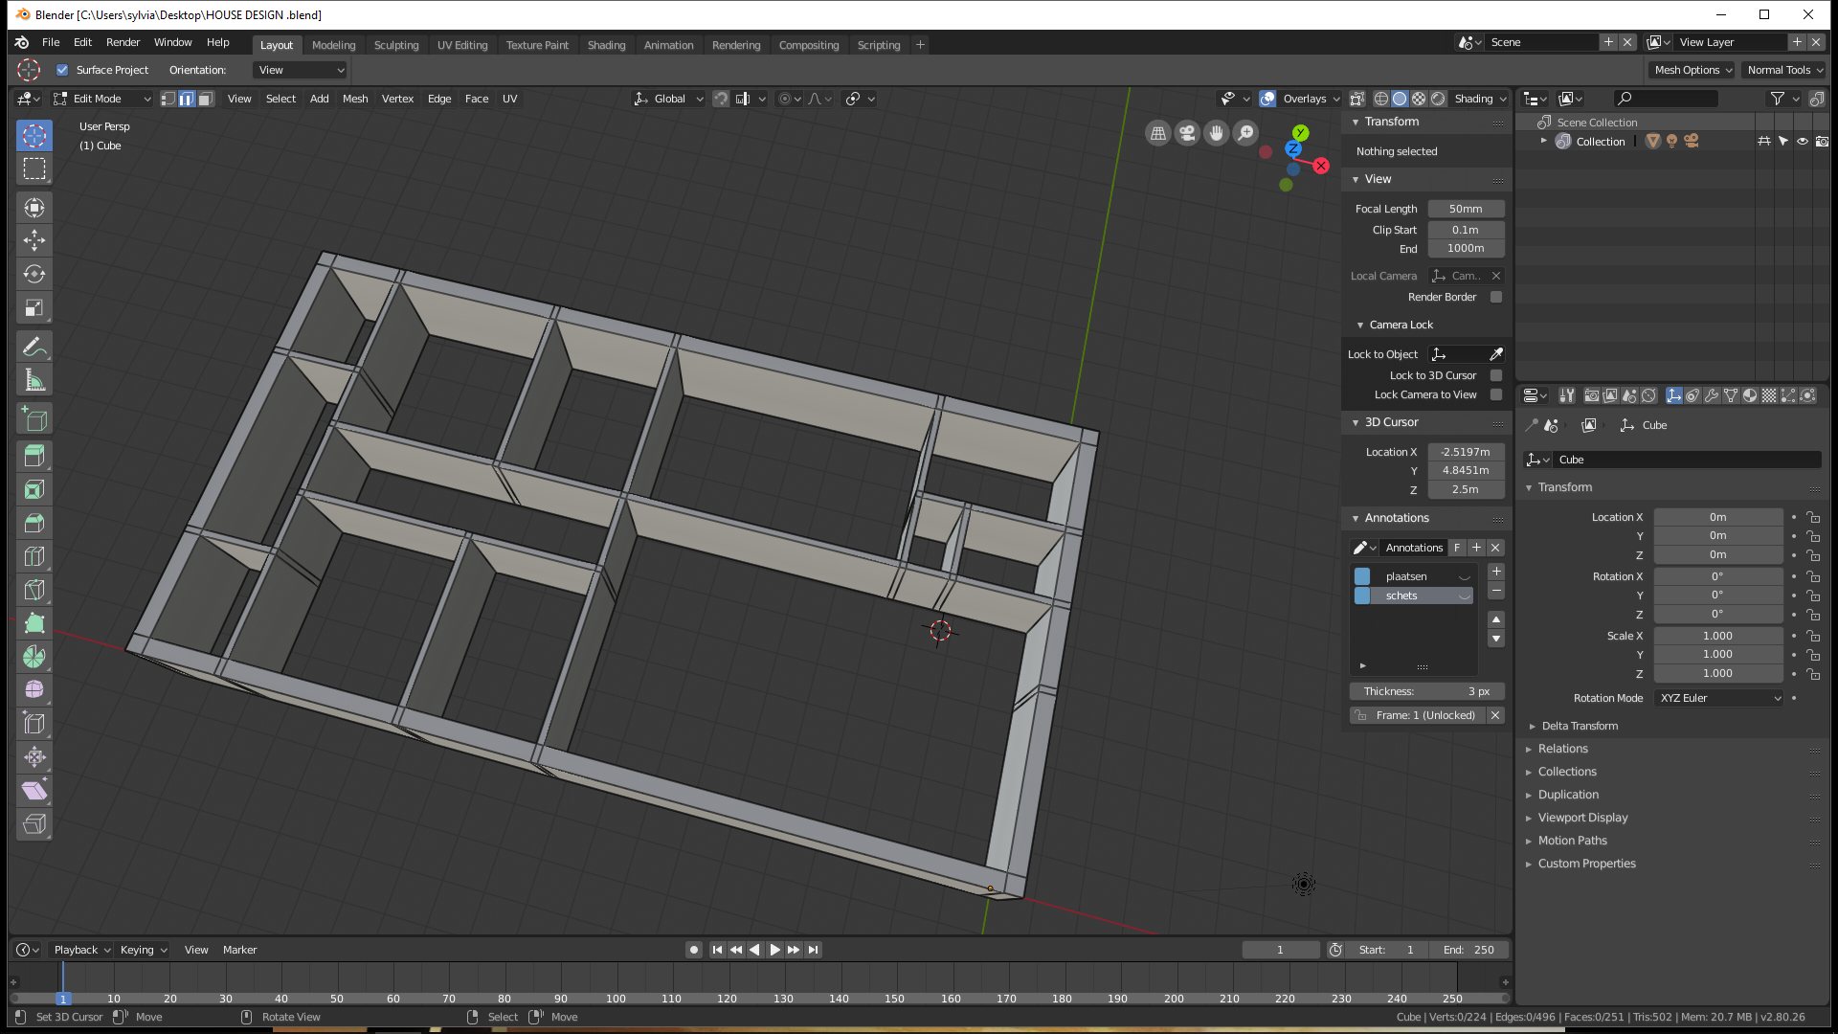The height and width of the screenshot is (1034, 1838).
Task: Uncheck Surface Project checkbox
Action: (62, 70)
